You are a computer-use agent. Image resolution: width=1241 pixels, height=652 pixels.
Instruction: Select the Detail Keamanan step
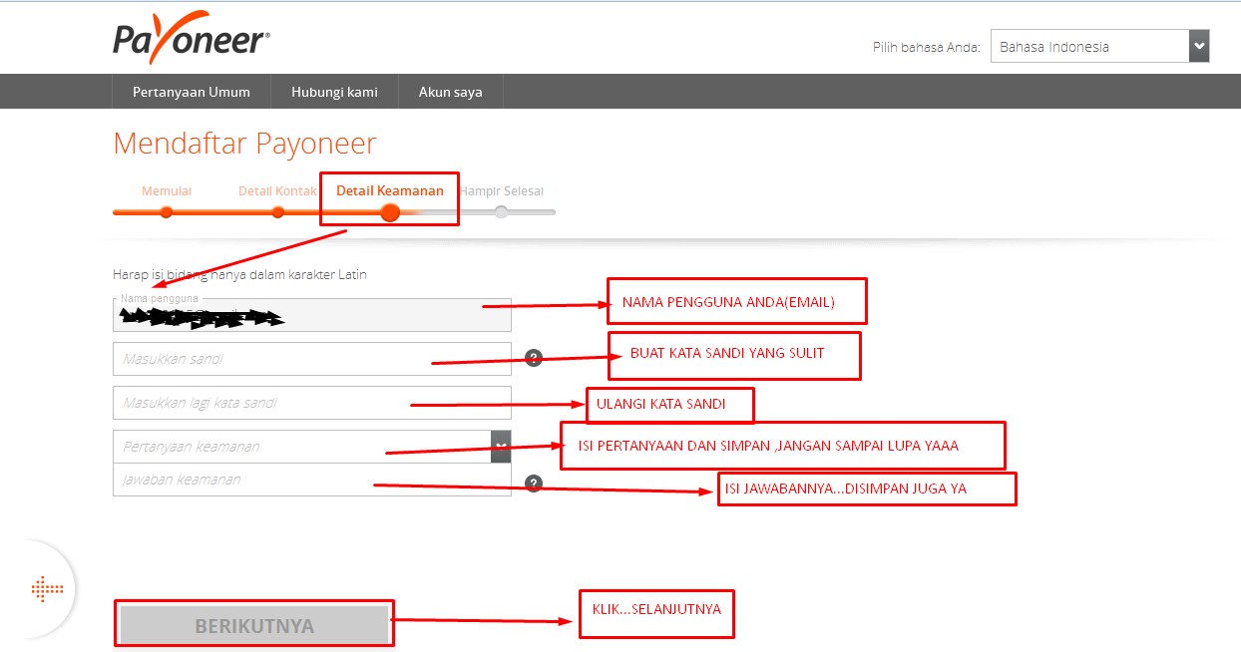pyautogui.click(x=390, y=190)
